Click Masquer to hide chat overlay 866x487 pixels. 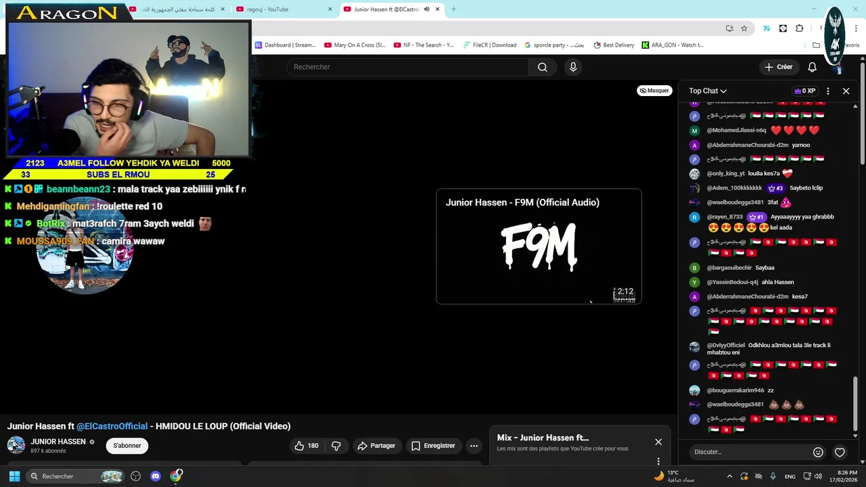click(x=654, y=91)
